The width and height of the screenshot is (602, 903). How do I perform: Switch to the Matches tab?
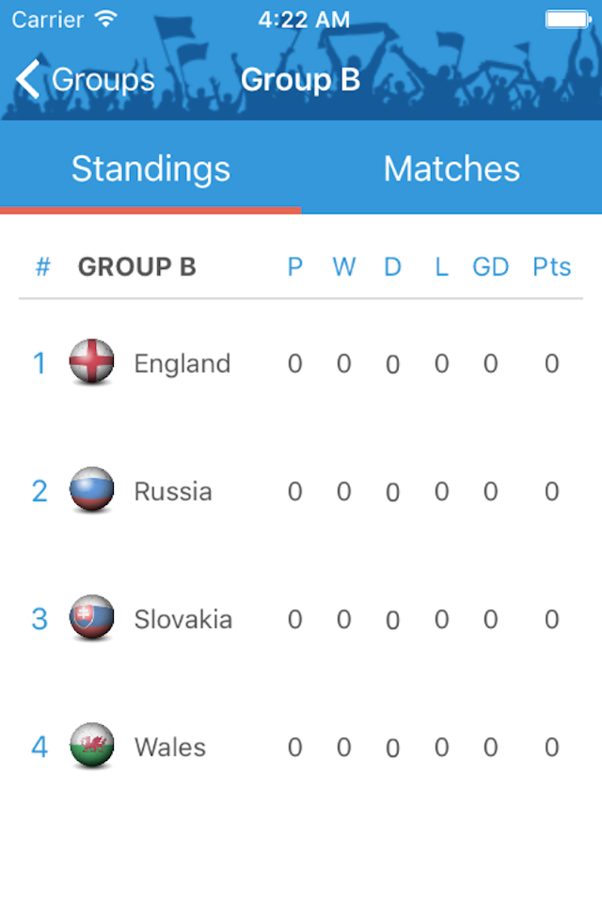[x=451, y=168]
